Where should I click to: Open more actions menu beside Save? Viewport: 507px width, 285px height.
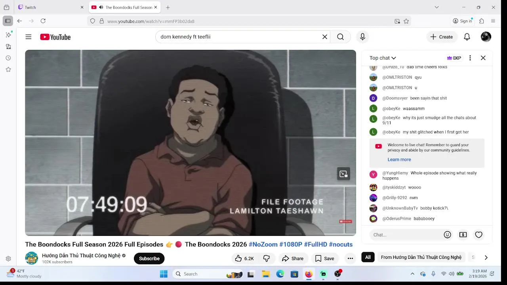pos(350,258)
